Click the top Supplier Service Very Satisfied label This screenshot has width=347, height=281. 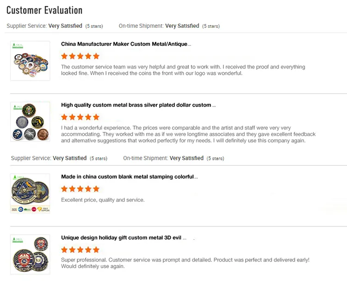coord(65,26)
